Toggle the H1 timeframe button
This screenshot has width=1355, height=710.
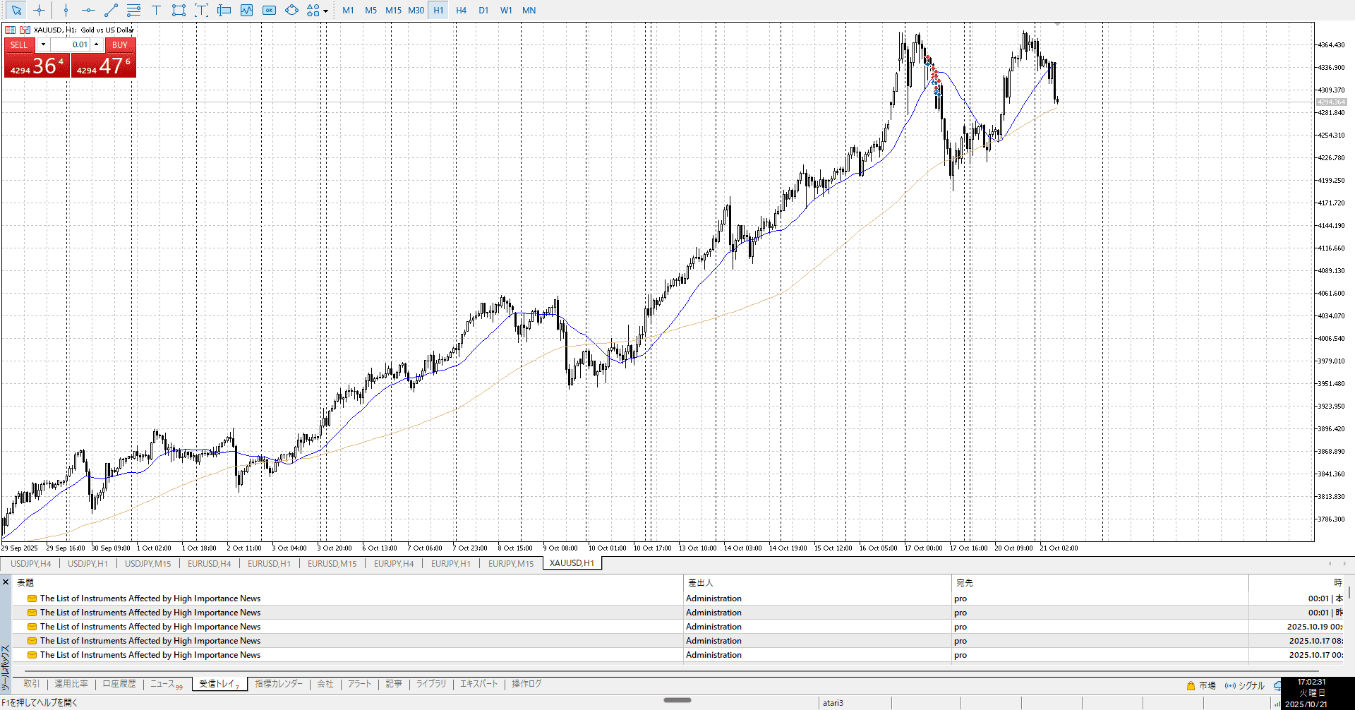coord(438,11)
